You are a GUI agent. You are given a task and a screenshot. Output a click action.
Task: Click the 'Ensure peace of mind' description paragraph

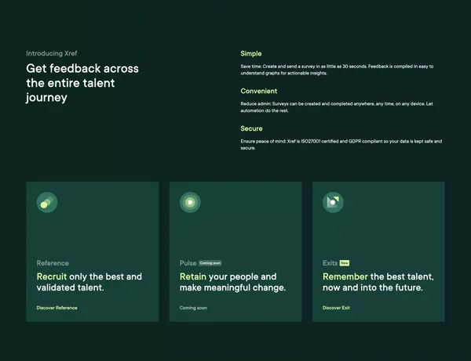pyautogui.click(x=341, y=144)
